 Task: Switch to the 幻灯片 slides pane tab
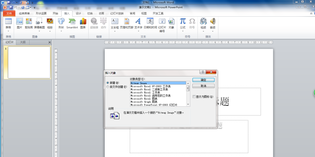10,42
